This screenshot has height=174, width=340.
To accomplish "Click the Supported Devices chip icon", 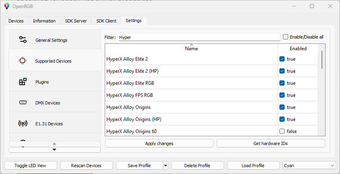I will coord(22,61).
